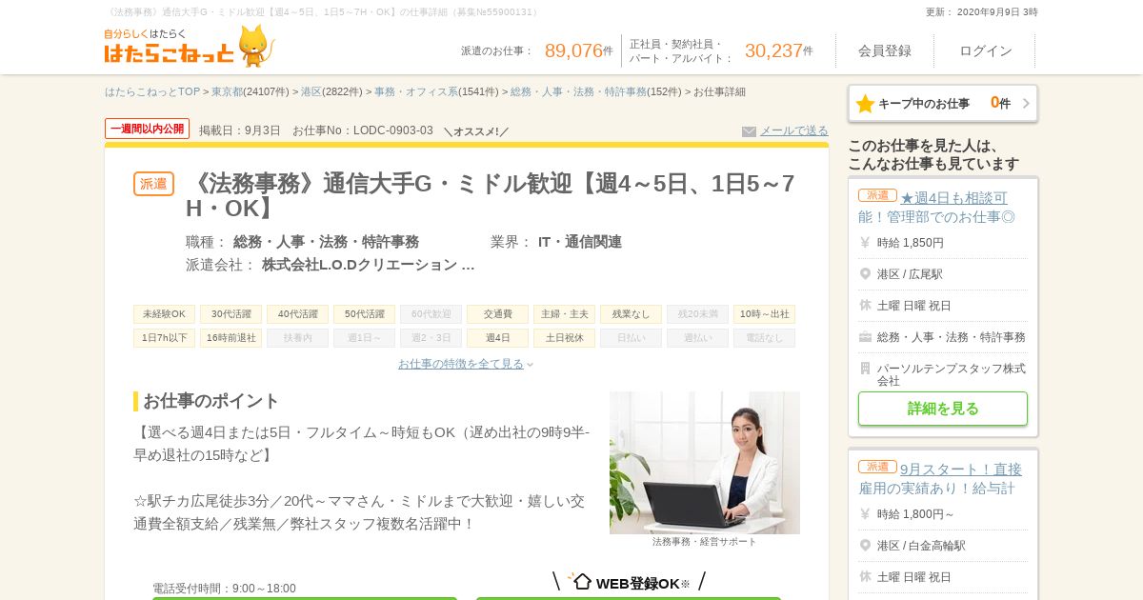Click the はたらこねっと cat logo
Screen dimensions: 1143x600
[189, 46]
